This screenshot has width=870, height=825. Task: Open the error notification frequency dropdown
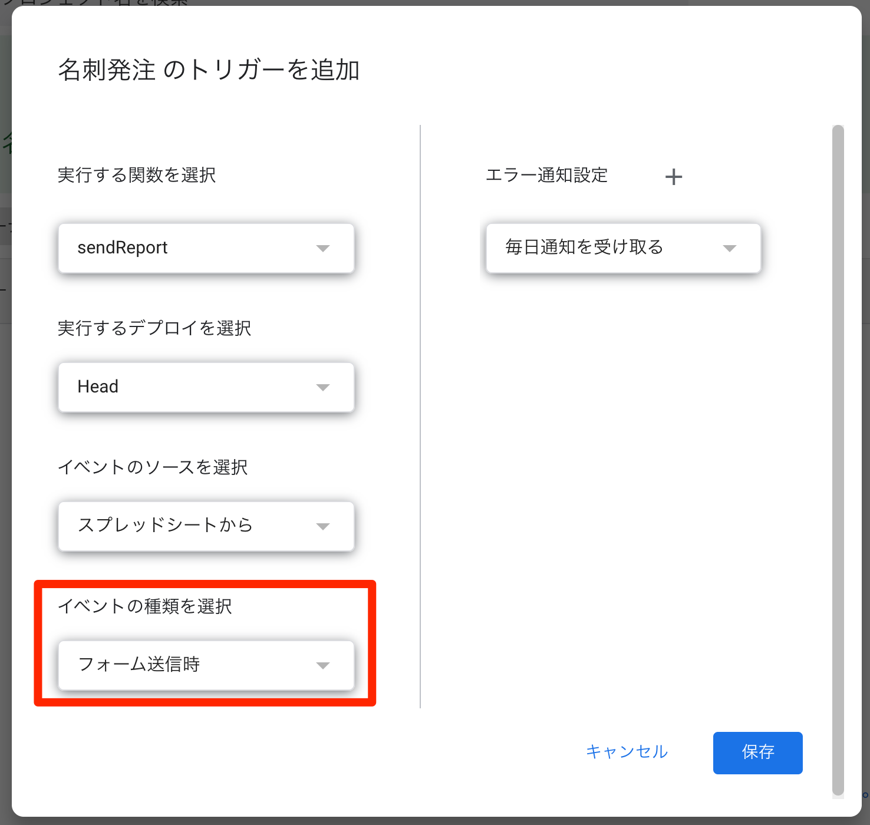[622, 248]
